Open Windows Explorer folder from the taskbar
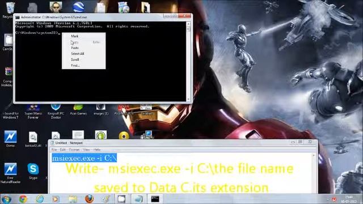The height and width of the screenshot is (204, 363). point(73,199)
